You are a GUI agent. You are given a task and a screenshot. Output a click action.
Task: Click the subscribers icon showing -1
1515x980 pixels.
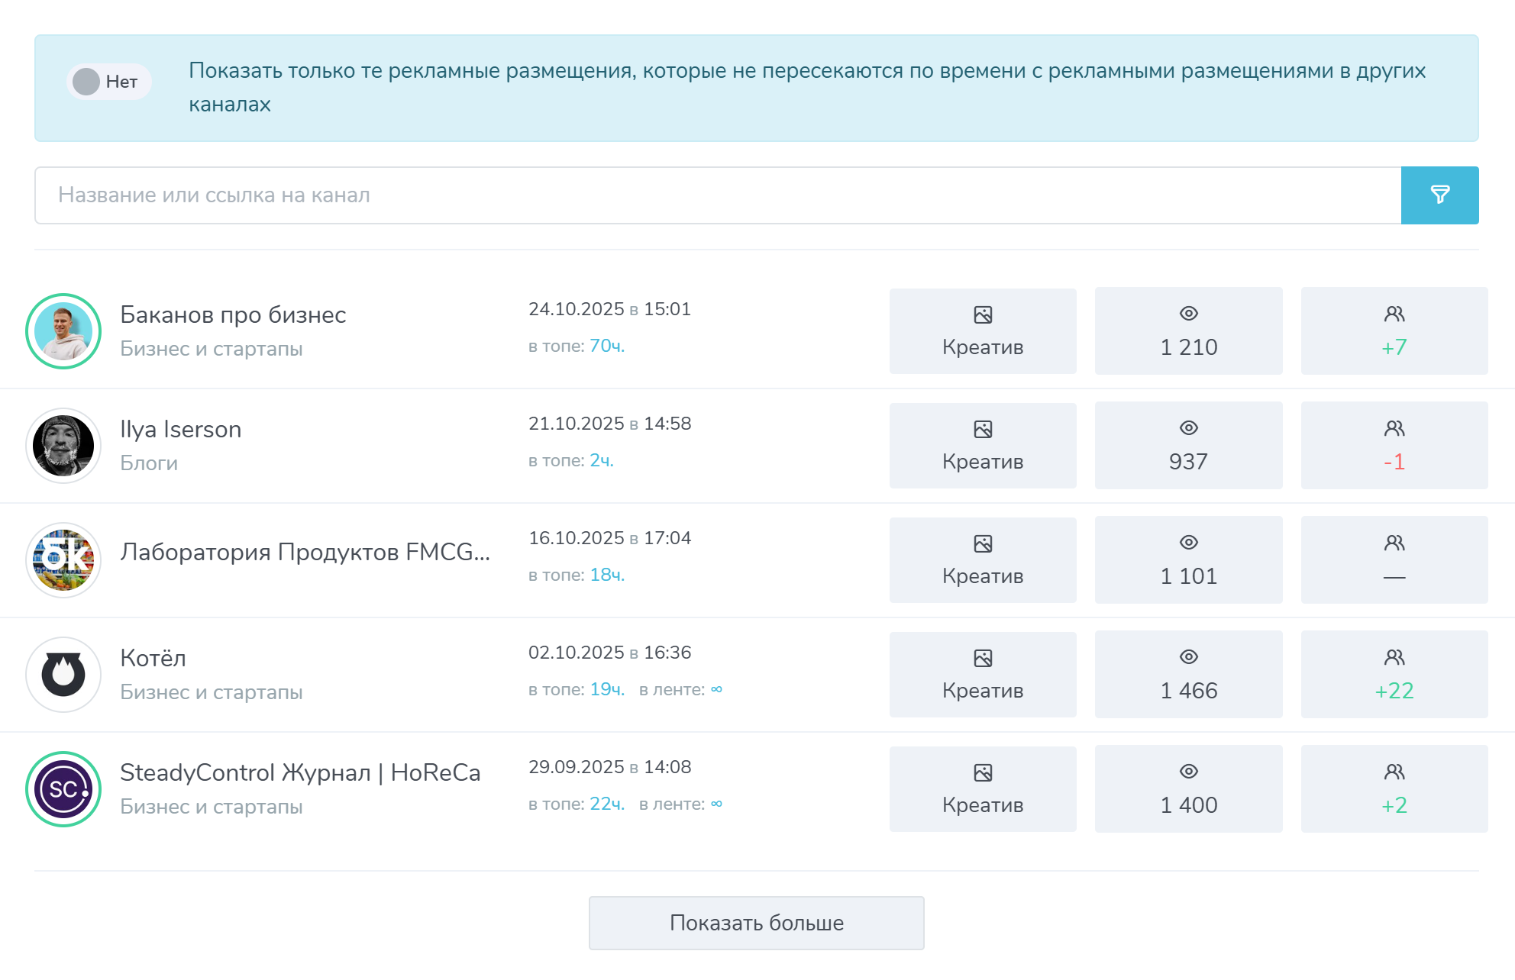[1394, 427]
